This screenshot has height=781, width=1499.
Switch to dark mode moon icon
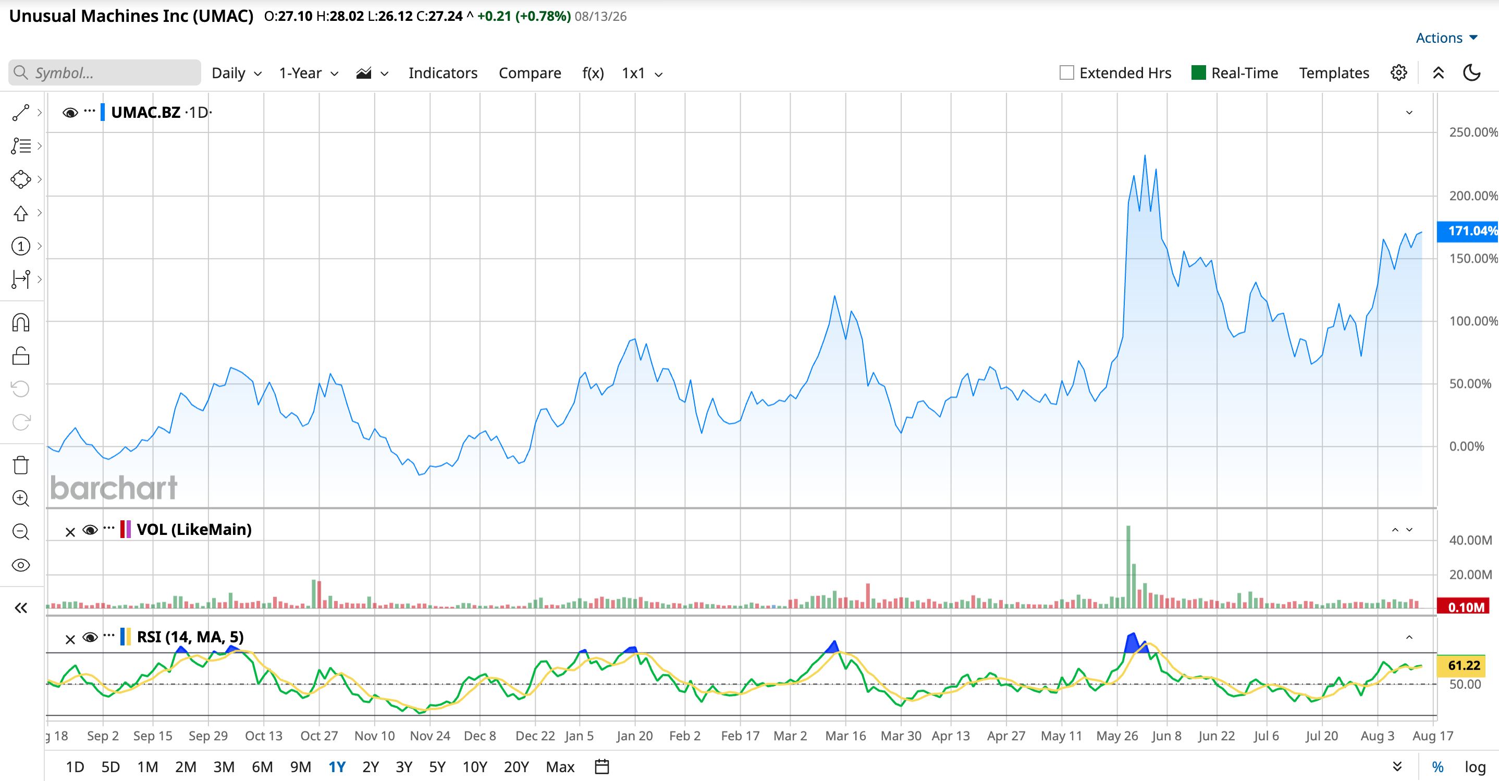(x=1472, y=73)
